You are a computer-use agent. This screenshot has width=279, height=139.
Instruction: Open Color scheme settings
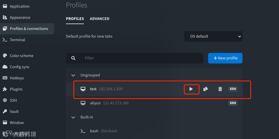21,56
